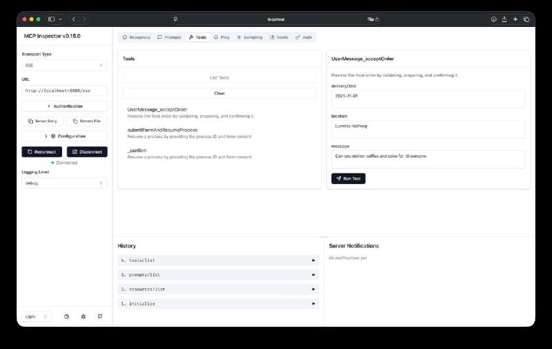Click the Disconnect button
This screenshot has width=552, height=349.
click(x=87, y=152)
